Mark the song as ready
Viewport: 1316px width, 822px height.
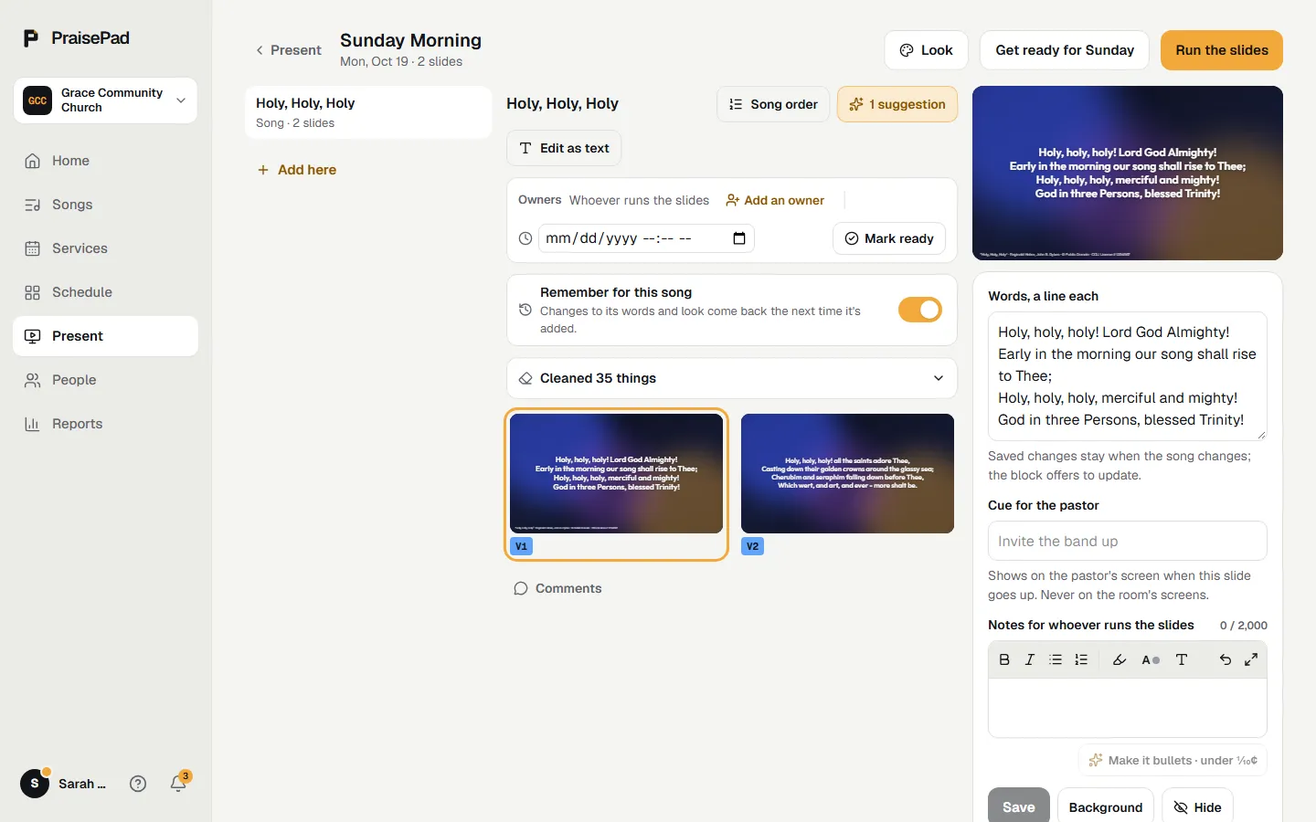[889, 238]
